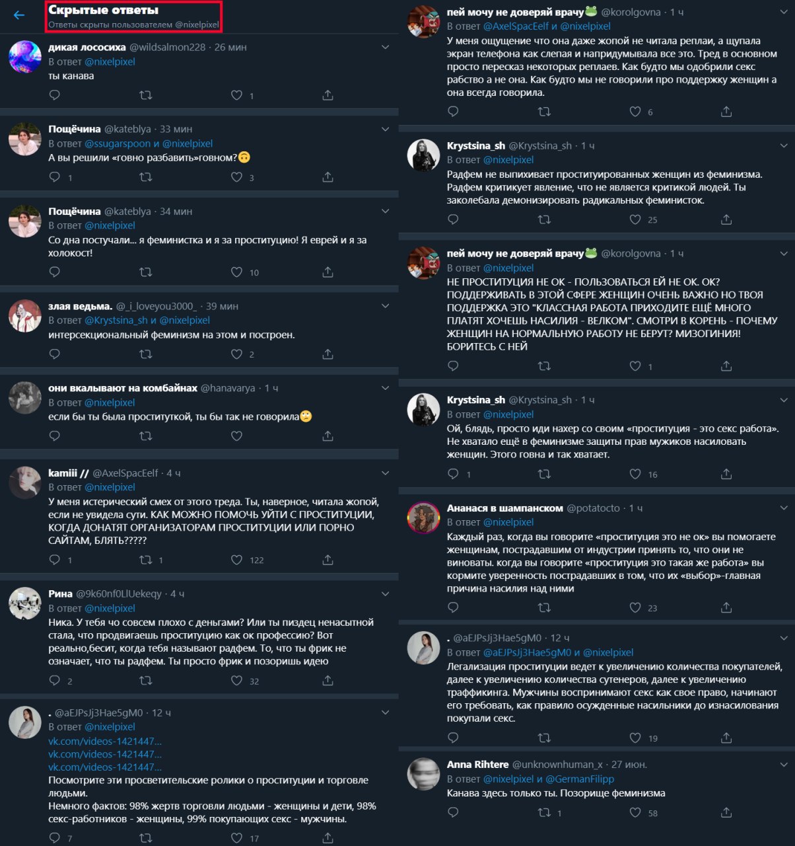Screen dimensions: 795x846
Task: Reply to kamiii's tweet in the thread
Action: pyautogui.click(x=55, y=560)
